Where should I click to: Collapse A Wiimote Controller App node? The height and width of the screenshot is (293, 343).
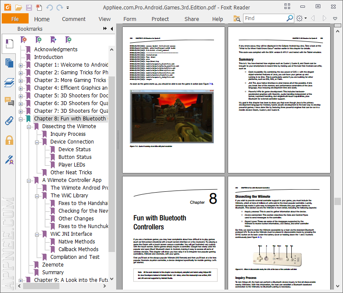click(29, 181)
